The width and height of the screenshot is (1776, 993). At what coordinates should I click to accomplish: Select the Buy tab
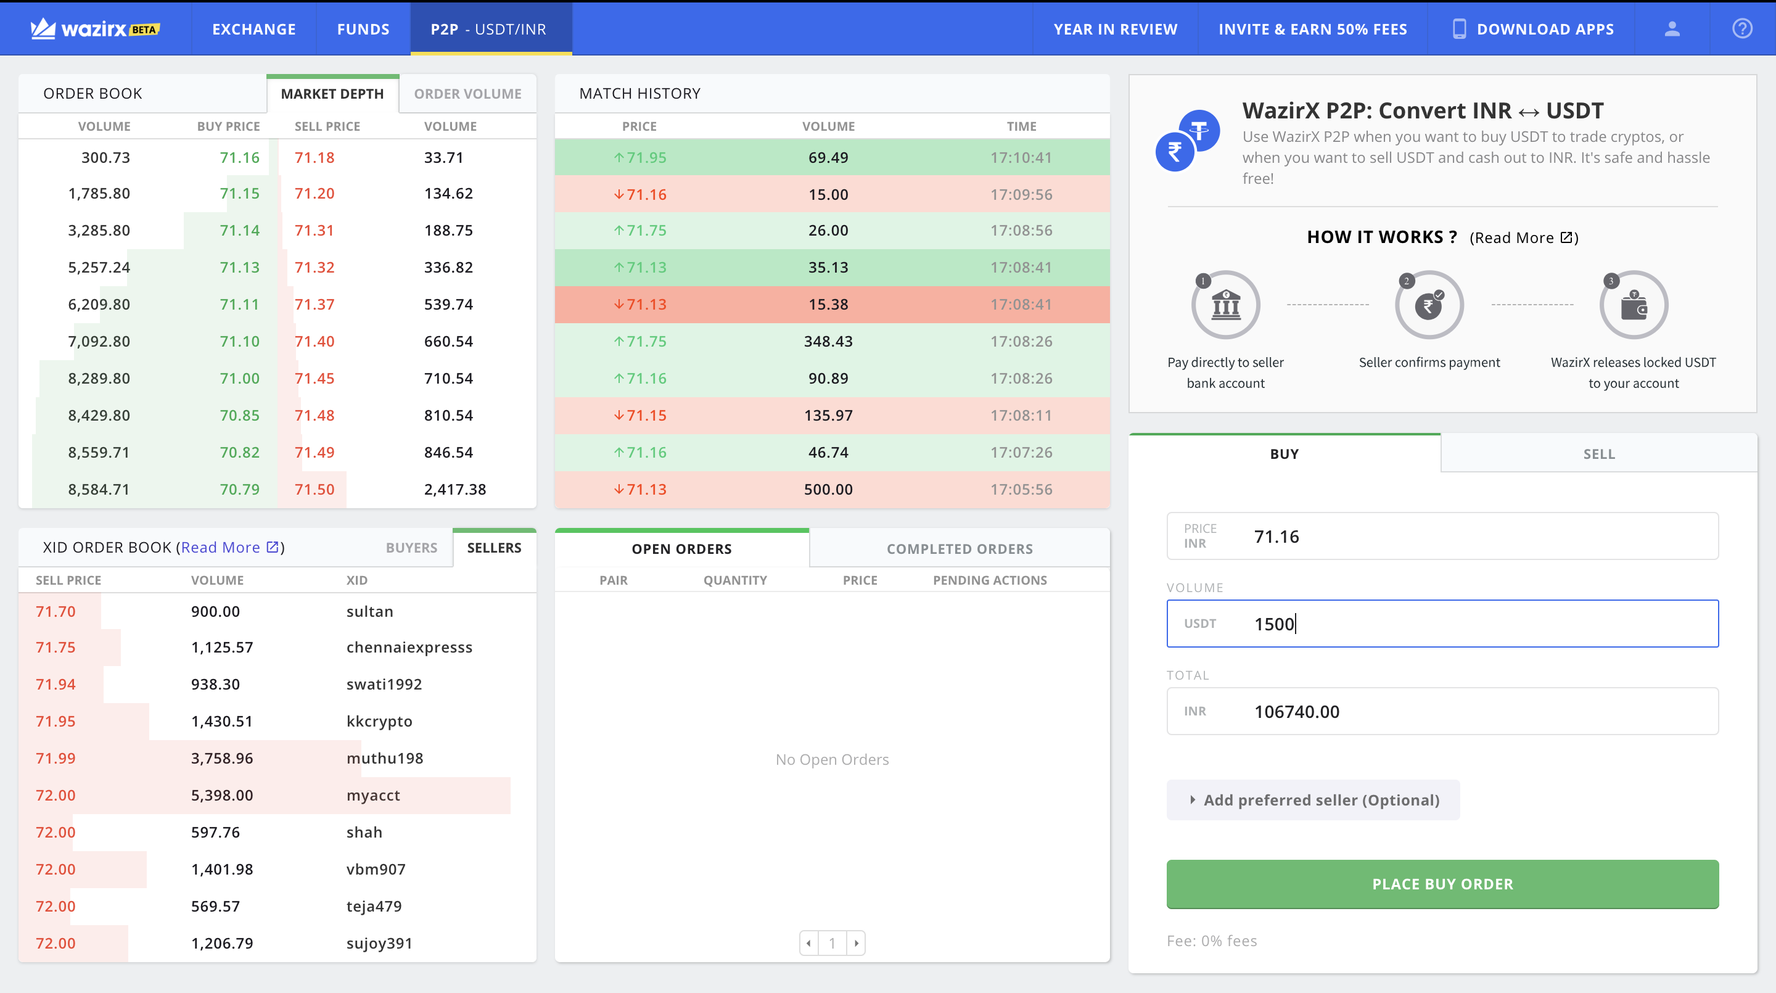point(1285,454)
